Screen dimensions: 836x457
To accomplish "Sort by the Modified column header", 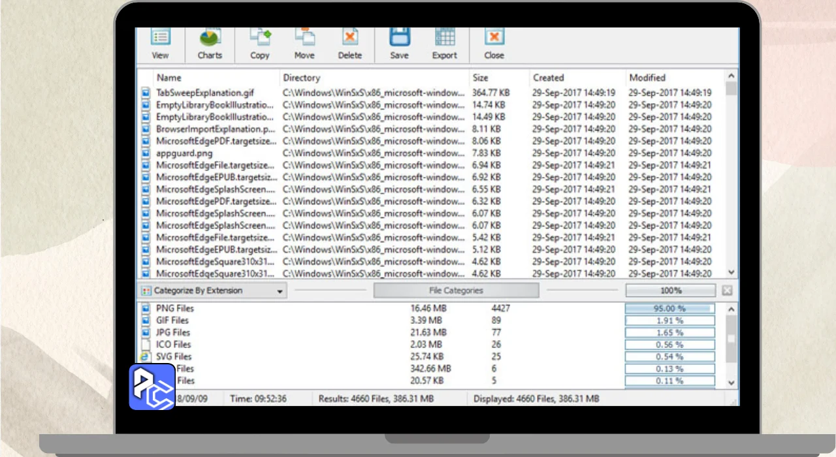I will click(647, 78).
